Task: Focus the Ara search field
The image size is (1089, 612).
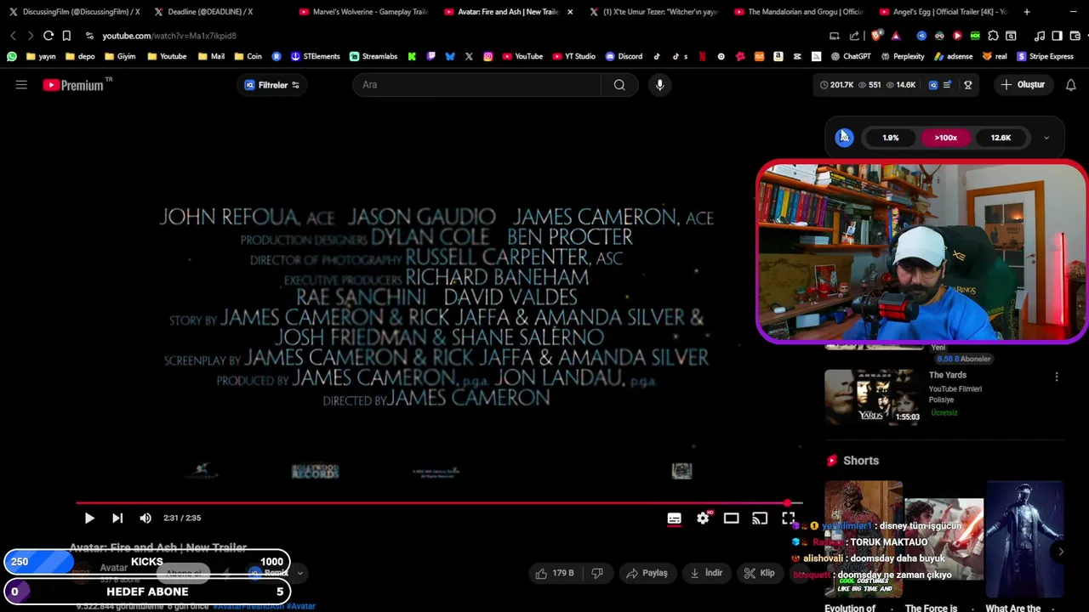Action: [476, 85]
